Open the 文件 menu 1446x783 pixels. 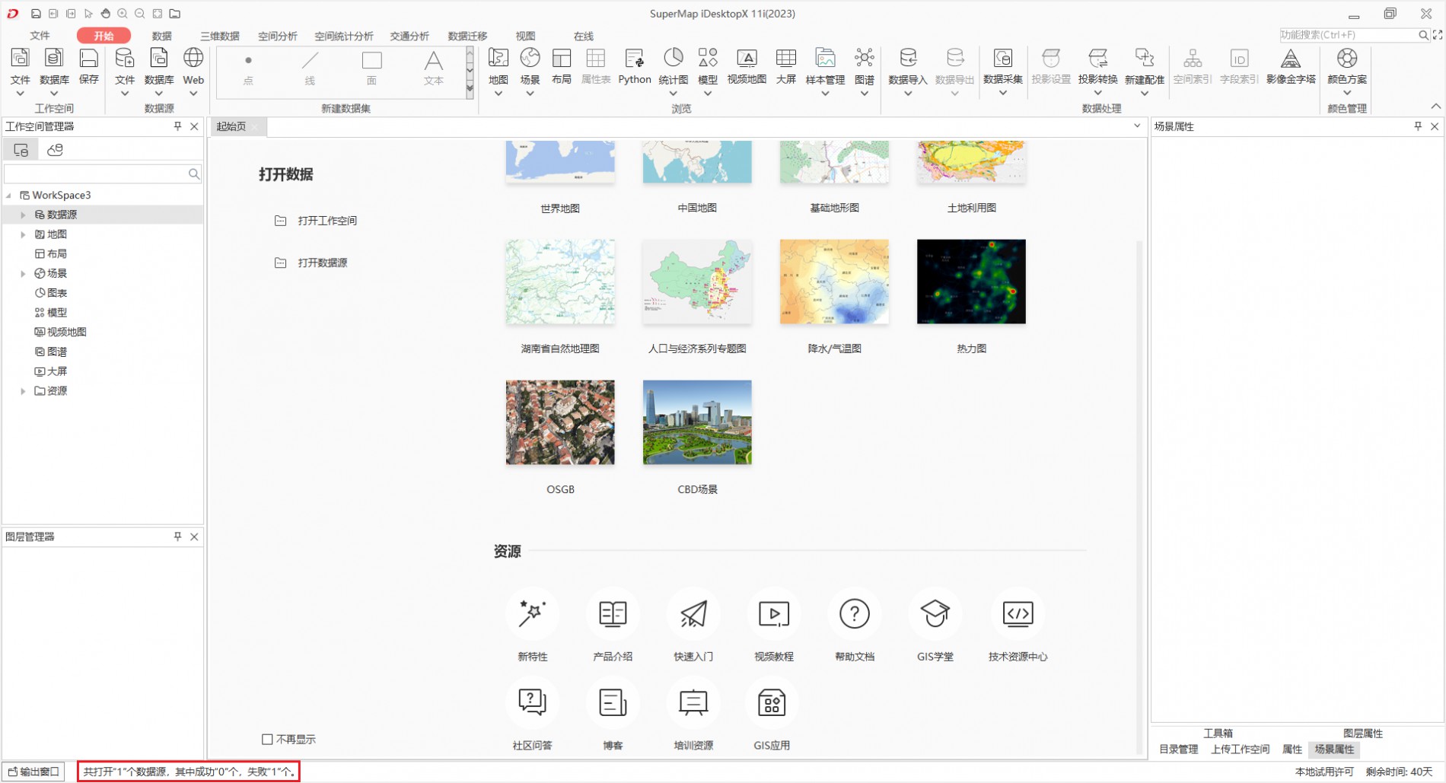coord(40,36)
